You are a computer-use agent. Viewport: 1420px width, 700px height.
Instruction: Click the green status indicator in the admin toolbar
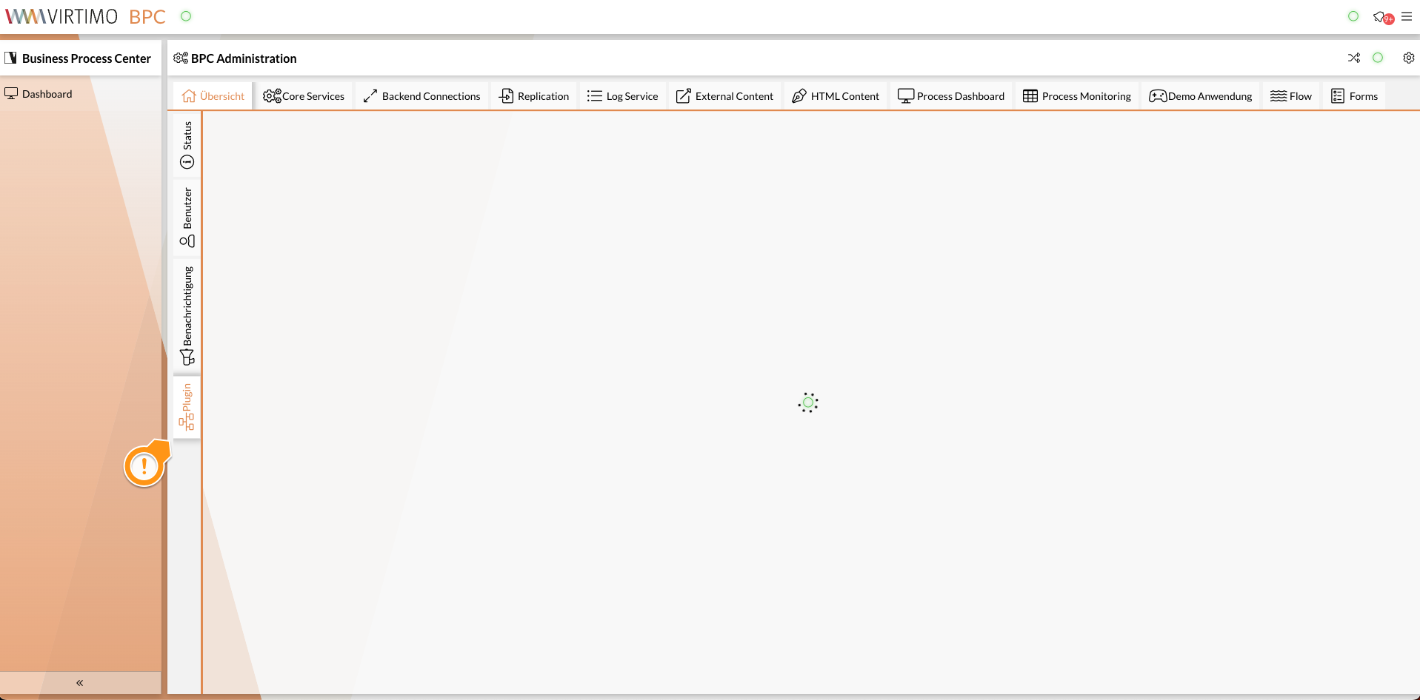[x=1378, y=58]
